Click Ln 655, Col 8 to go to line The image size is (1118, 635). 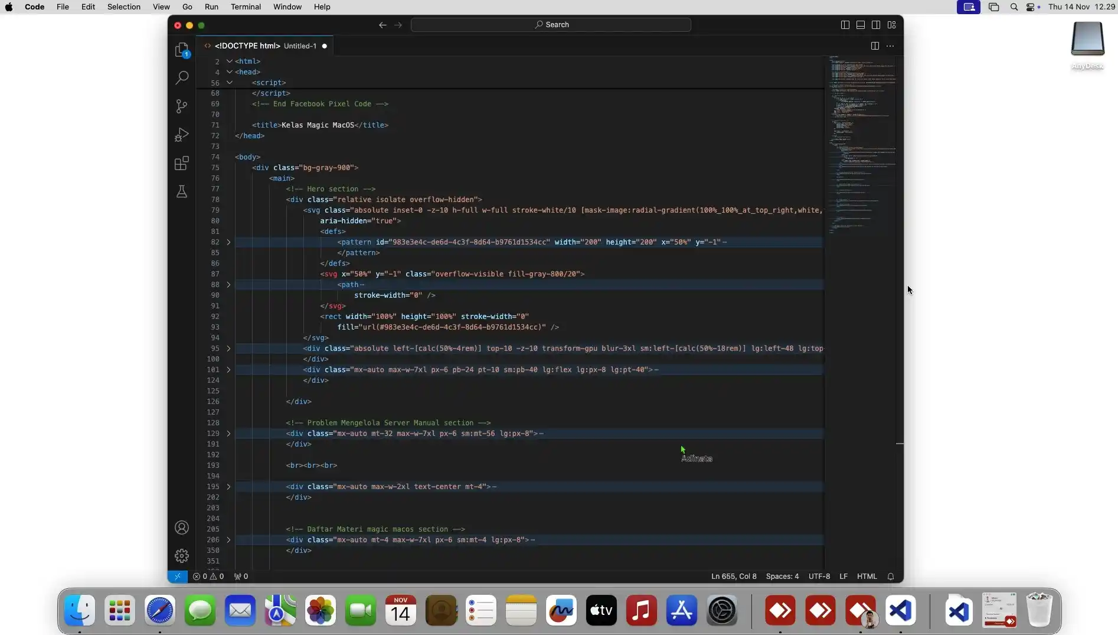(734, 577)
